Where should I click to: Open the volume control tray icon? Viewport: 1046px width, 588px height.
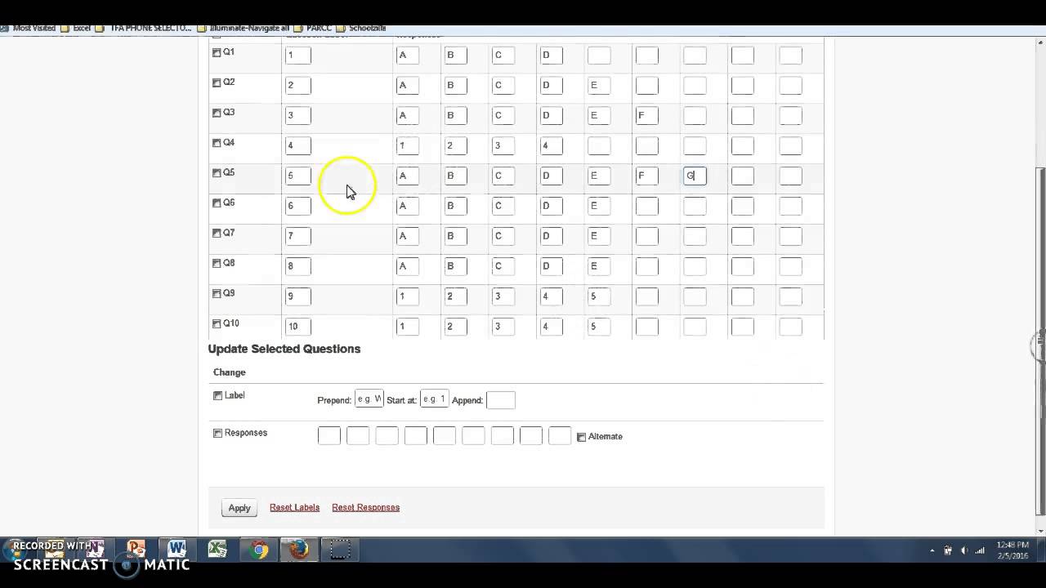tap(964, 550)
